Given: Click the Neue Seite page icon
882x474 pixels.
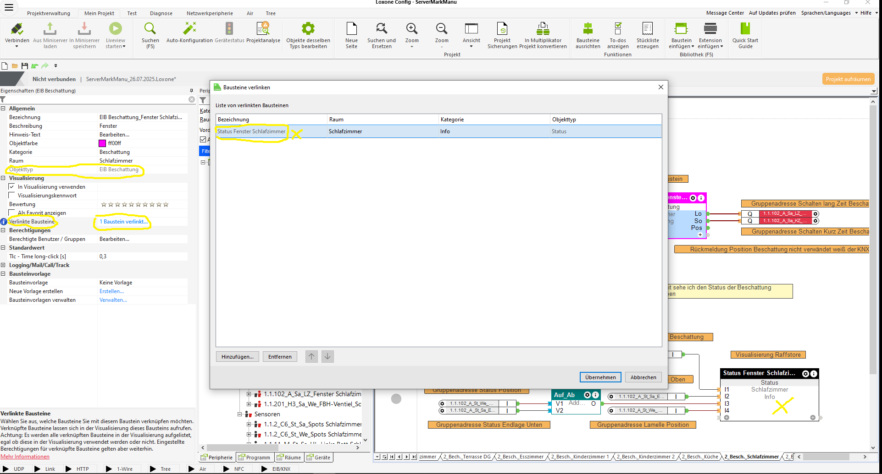Looking at the screenshot, I should [351, 29].
